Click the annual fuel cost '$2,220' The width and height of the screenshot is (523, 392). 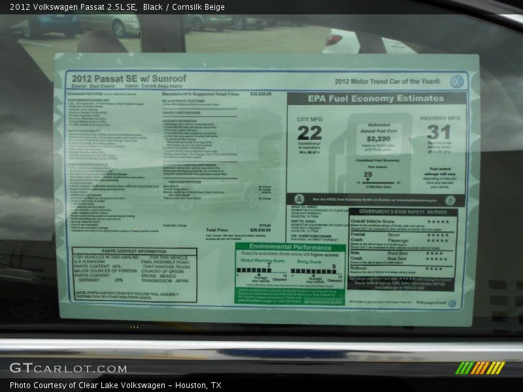[x=379, y=139]
